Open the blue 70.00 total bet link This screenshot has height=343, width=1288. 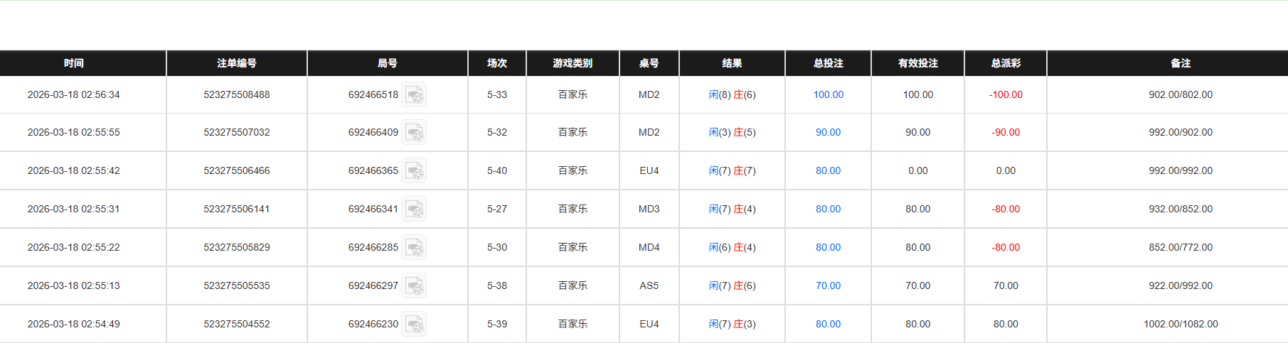pyautogui.click(x=828, y=285)
